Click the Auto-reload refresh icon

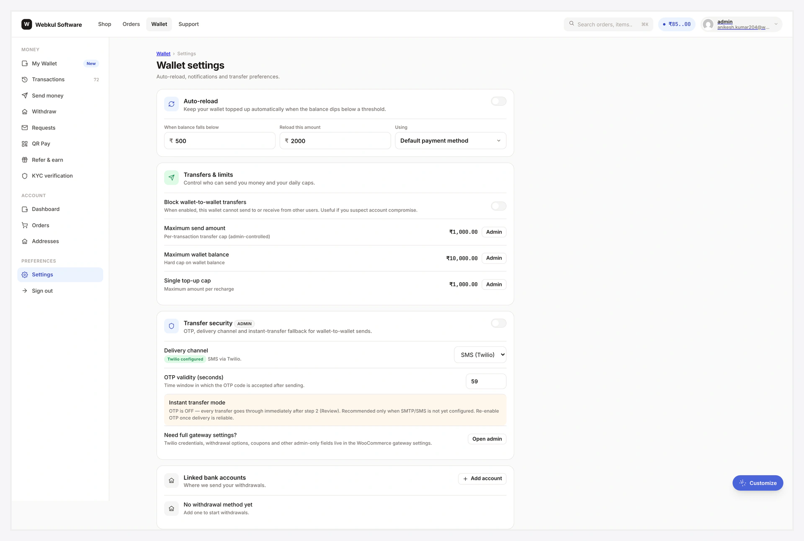(171, 104)
